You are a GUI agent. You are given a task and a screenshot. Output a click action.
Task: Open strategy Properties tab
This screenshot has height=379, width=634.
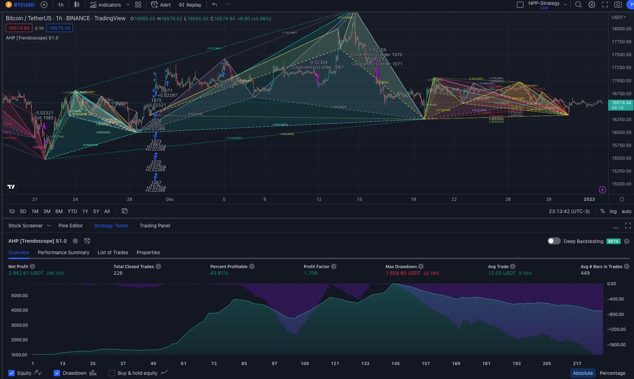[148, 253]
